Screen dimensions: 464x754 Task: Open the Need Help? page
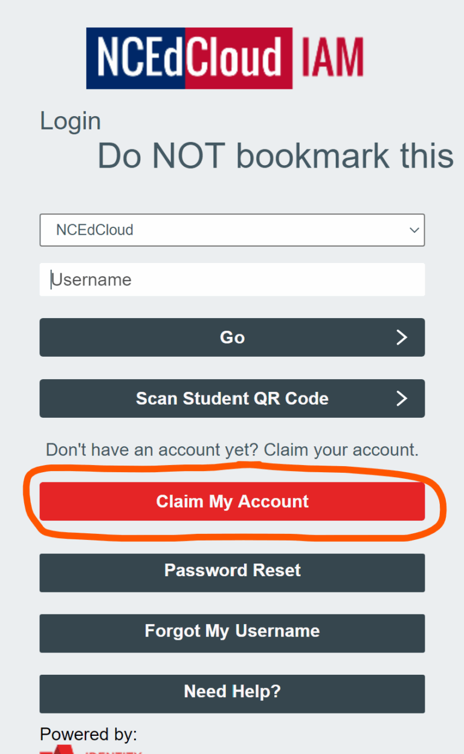click(x=232, y=694)
